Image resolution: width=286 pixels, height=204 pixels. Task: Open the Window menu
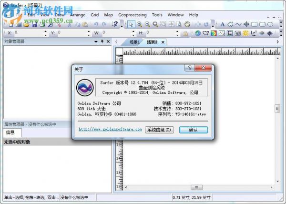click(175, 15)
